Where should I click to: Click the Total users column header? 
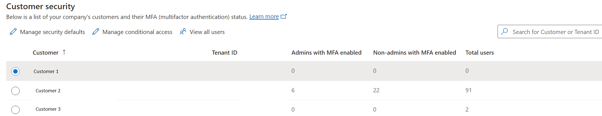point(479,53)
